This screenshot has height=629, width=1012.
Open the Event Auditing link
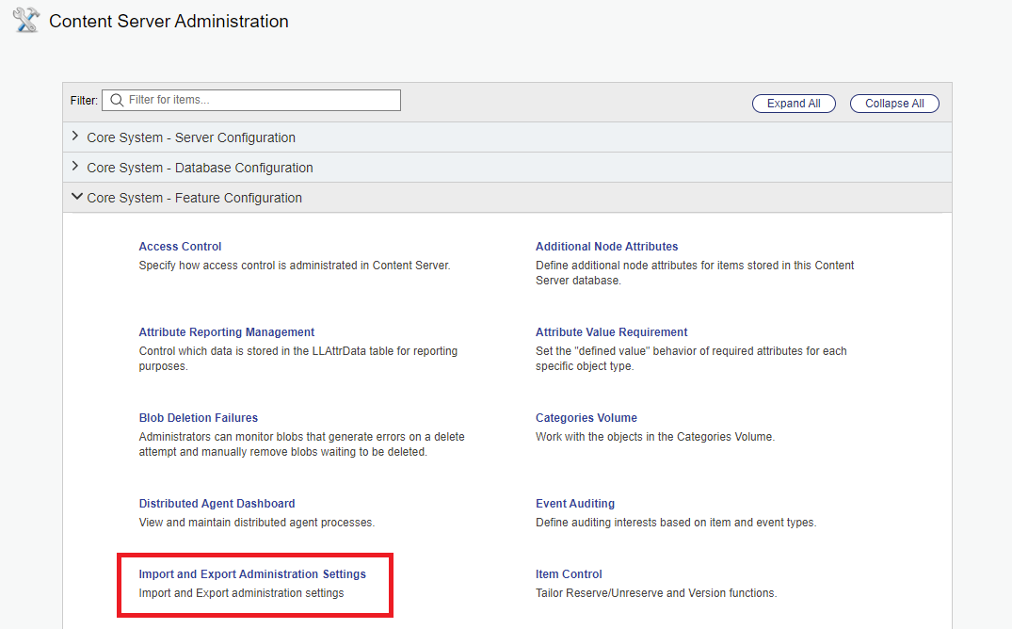(574, 504)
